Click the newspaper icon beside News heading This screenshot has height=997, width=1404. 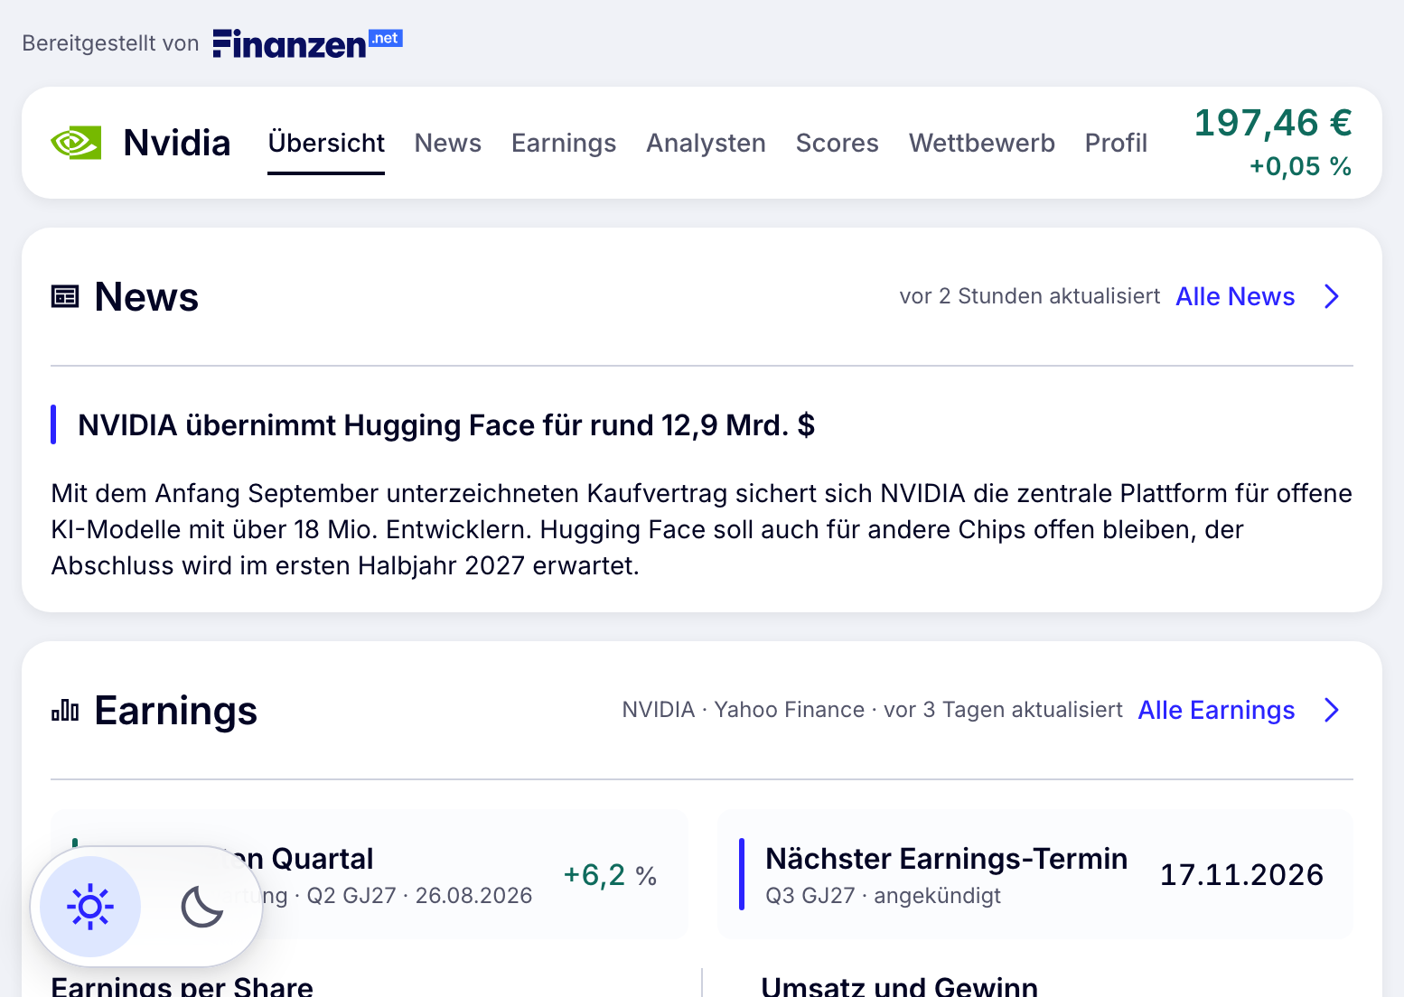pos(65,296)
